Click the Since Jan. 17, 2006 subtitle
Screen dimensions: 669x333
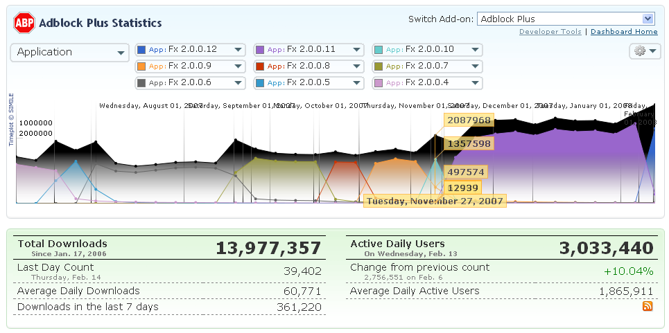pos(69,254)
